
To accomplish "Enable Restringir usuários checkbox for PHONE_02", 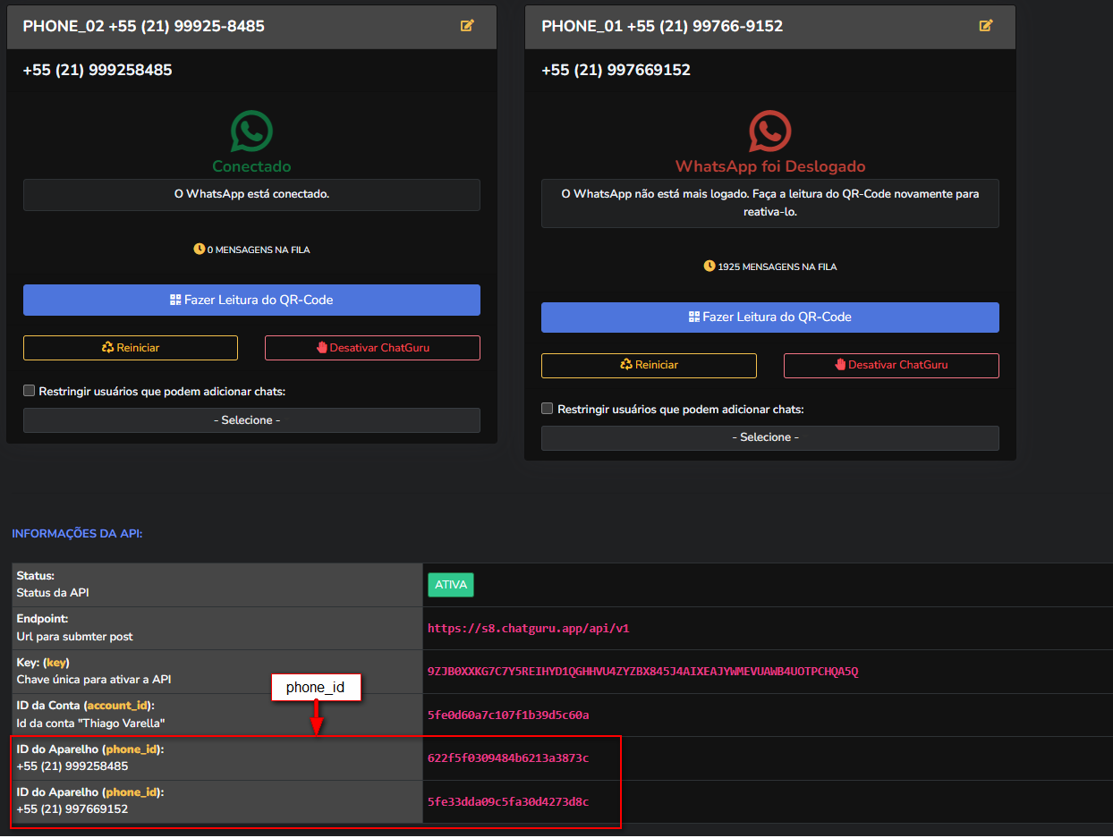I will 30,391.
